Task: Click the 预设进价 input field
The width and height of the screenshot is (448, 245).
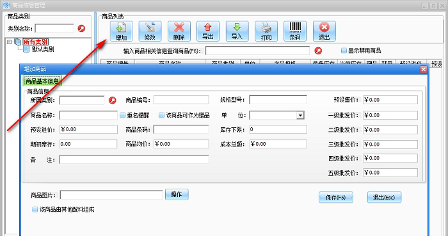Action: [x=88, y=129]
